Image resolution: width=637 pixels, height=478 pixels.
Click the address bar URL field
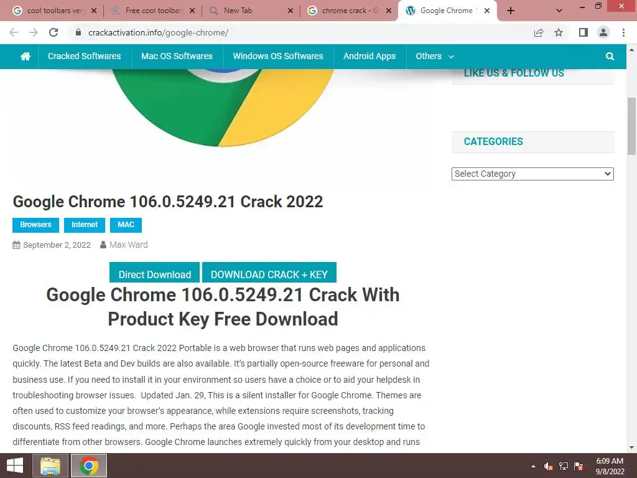click(x=300, y=32)
